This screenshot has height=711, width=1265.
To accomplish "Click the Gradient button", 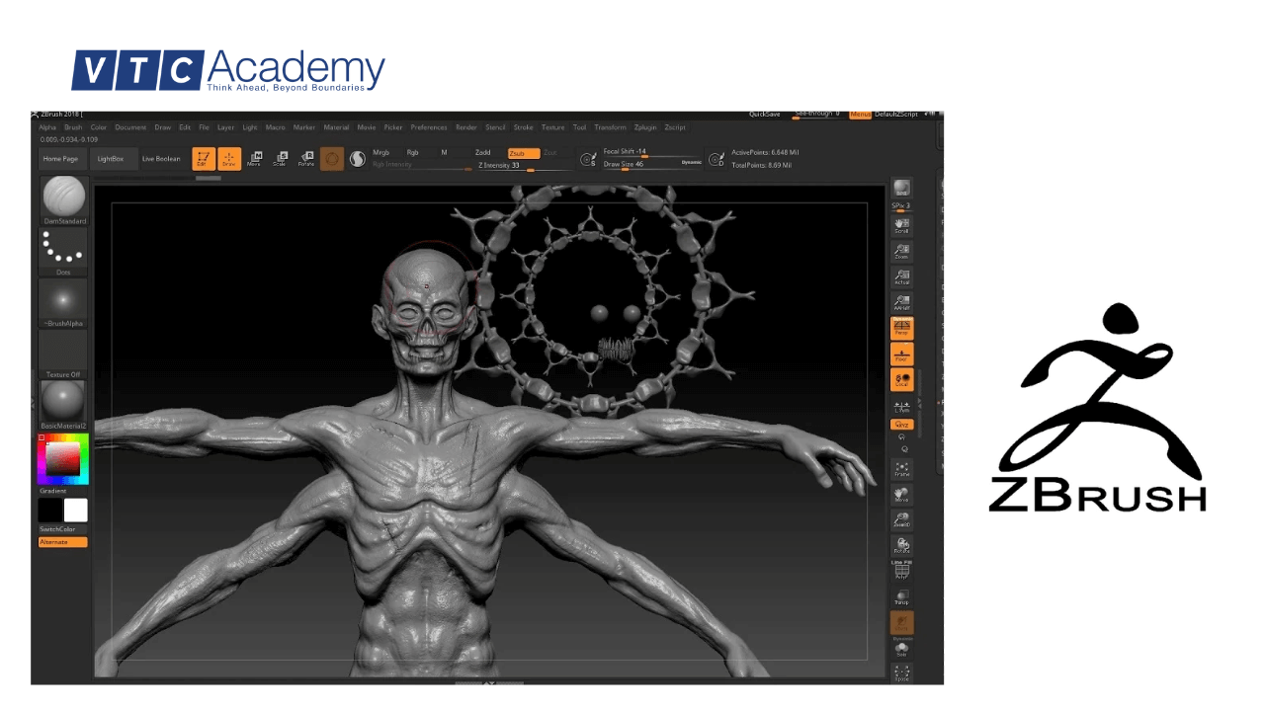I will [53, 491].
